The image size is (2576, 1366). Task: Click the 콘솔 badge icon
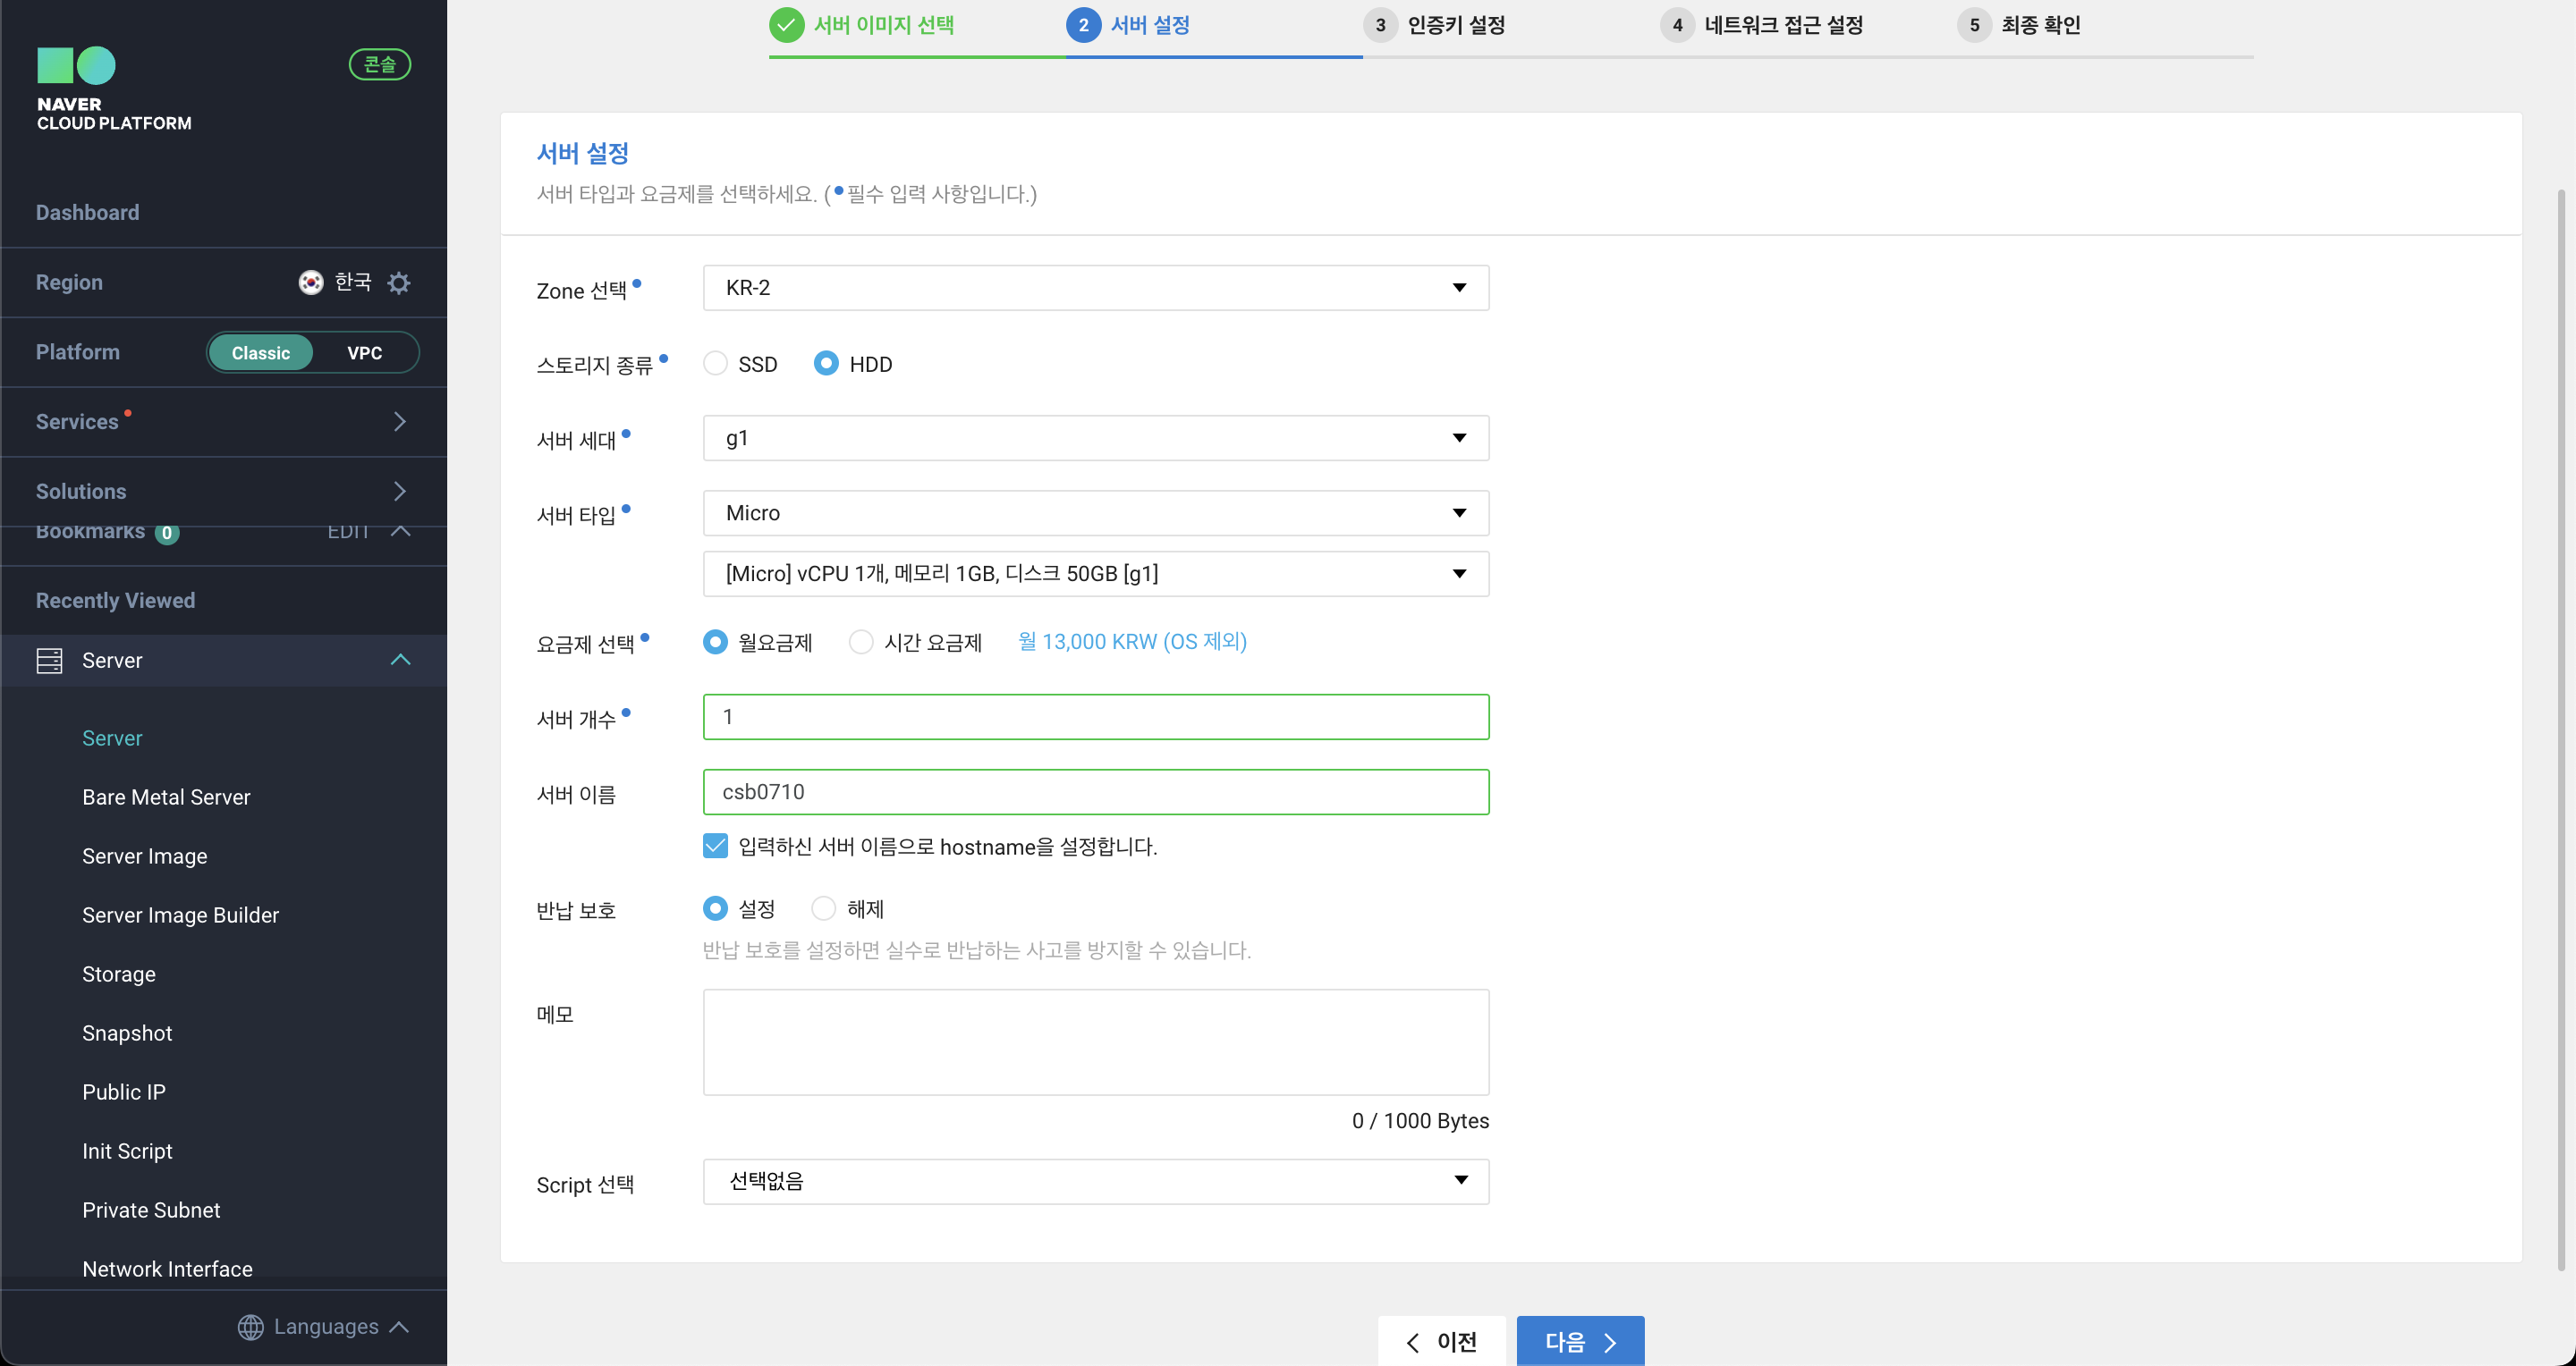pos(379,64)
